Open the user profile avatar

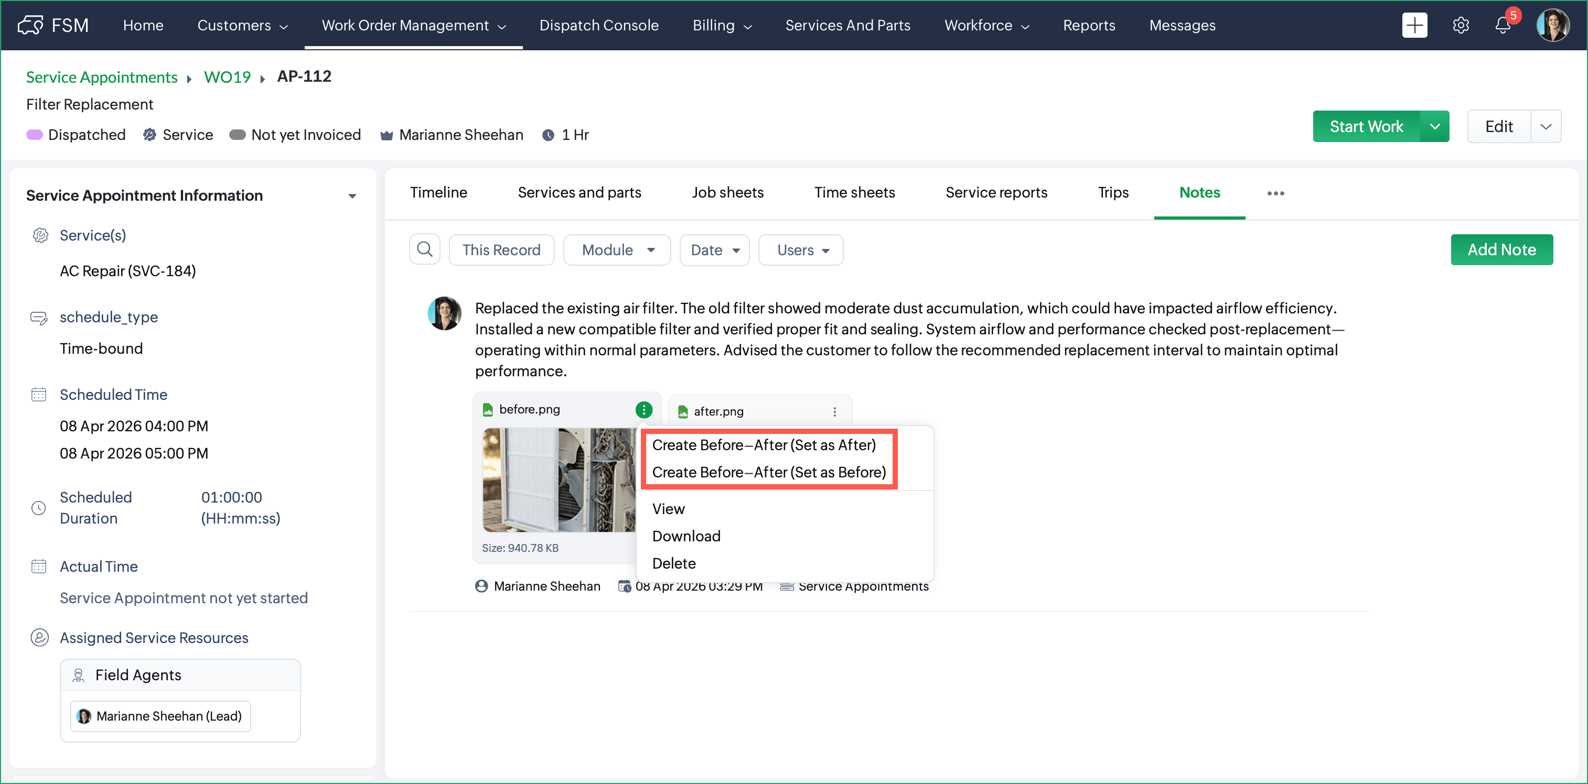point(1552,25)
